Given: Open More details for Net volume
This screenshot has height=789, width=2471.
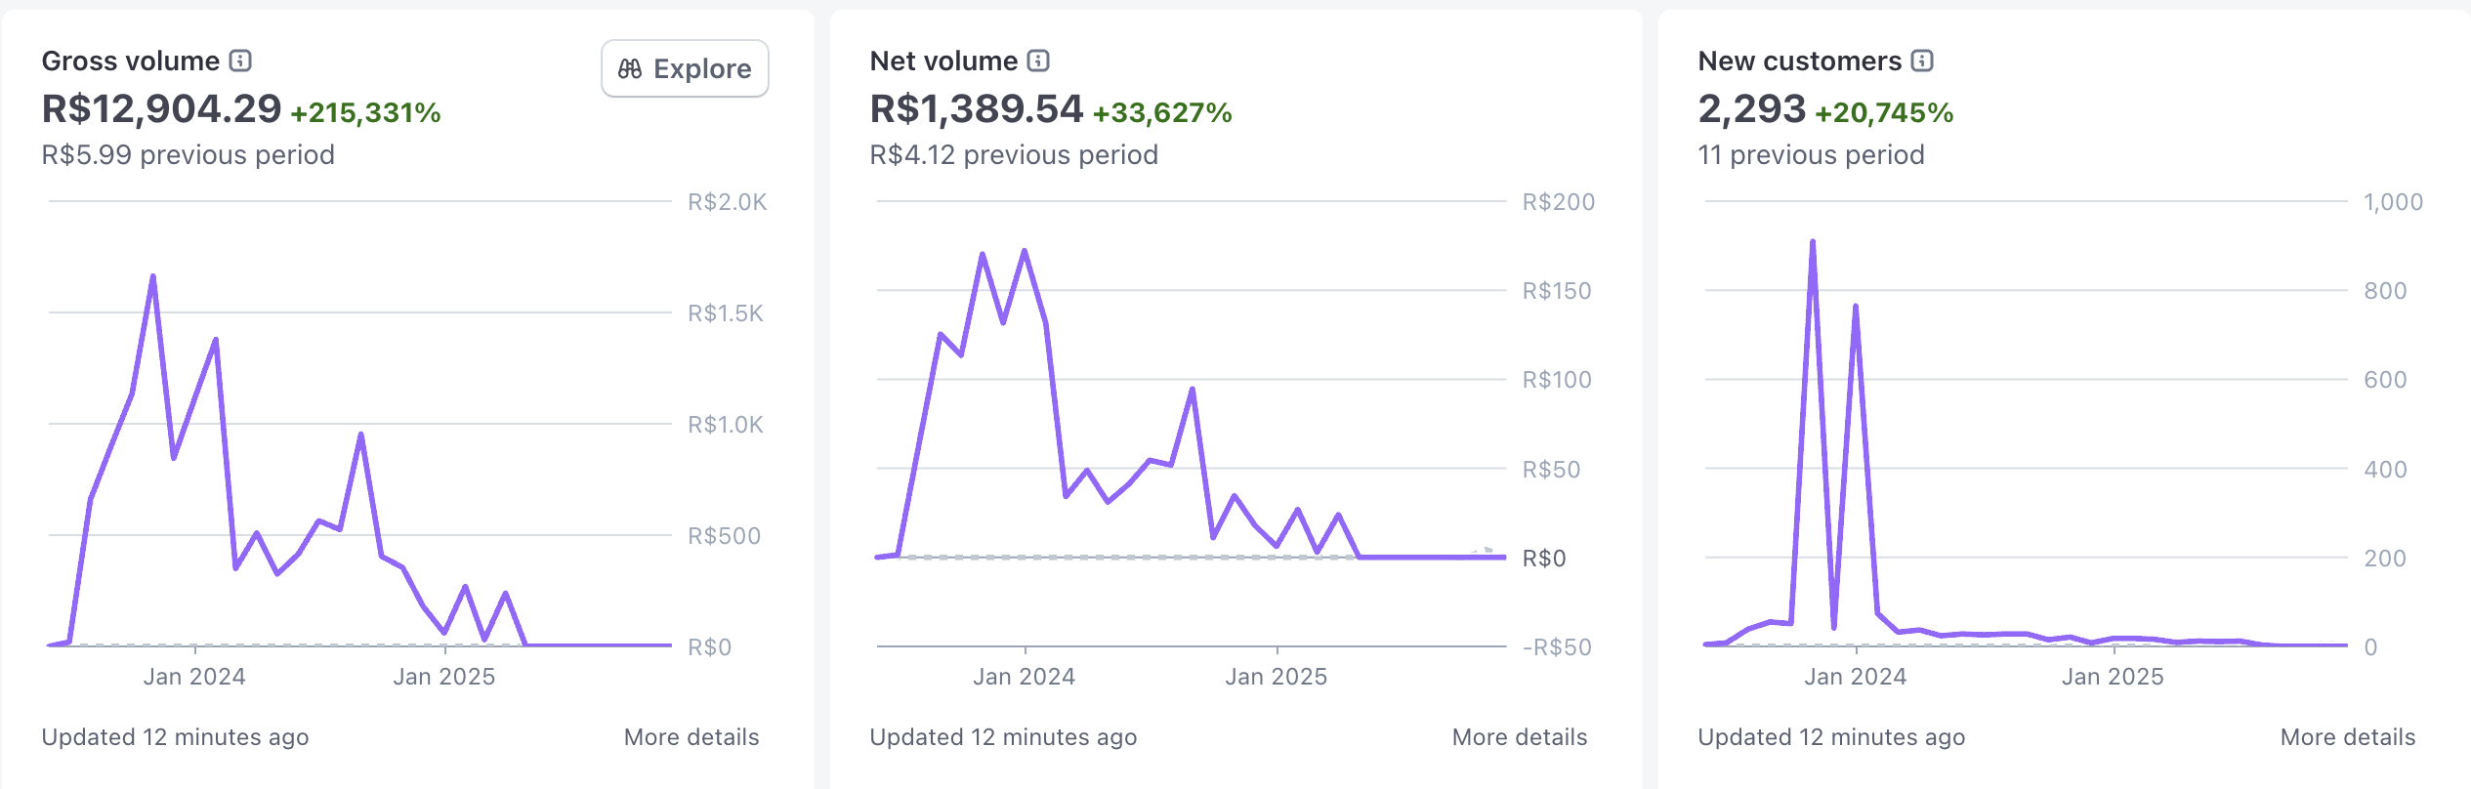Looking at the screenshot, I should point(1520,737).
